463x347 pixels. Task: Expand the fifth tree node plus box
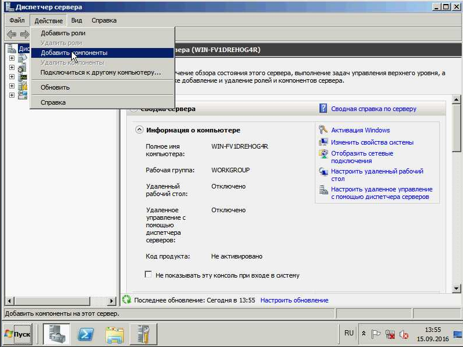12,95
